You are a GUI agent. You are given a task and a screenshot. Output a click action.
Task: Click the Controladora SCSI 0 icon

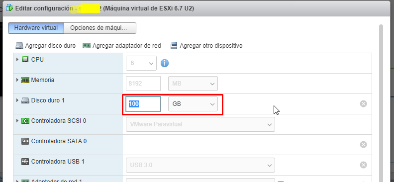coord(25,121)
